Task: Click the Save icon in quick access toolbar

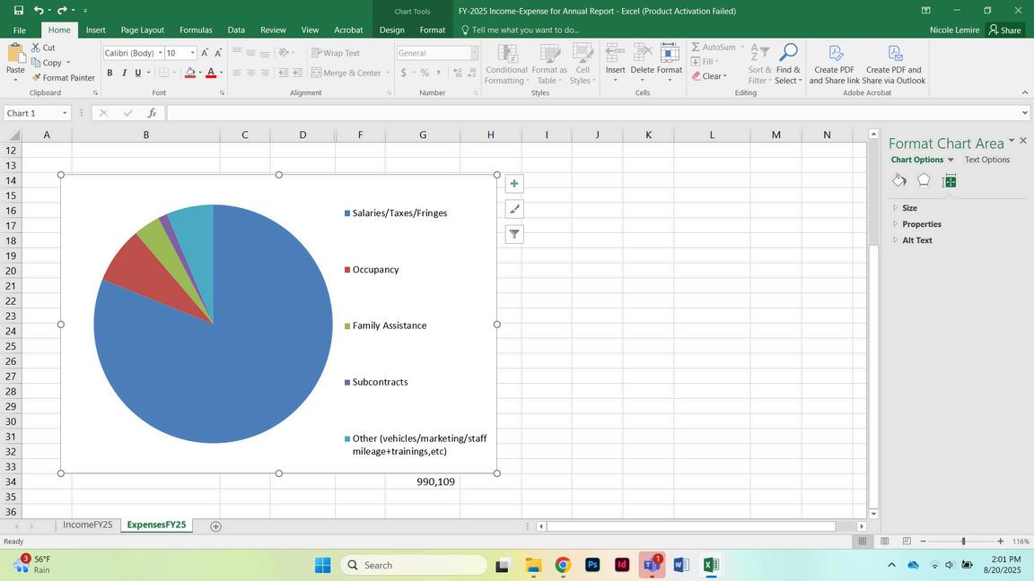Action: pos(18,11)
